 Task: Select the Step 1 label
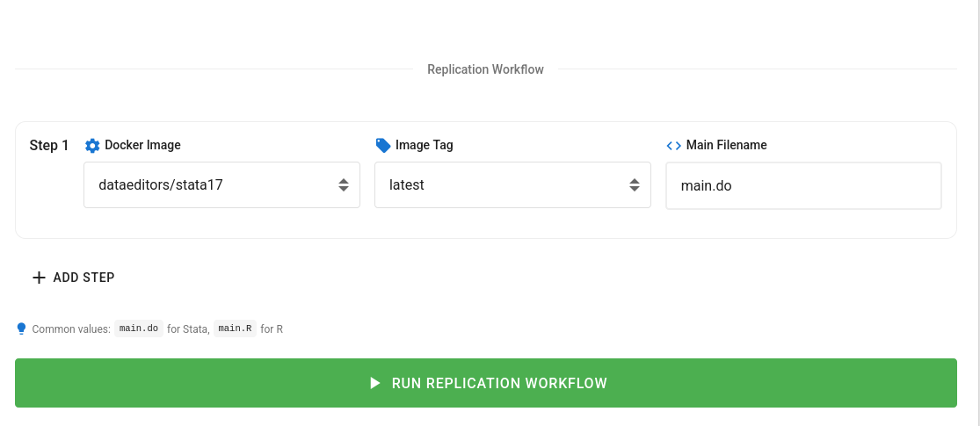[49, 146]
